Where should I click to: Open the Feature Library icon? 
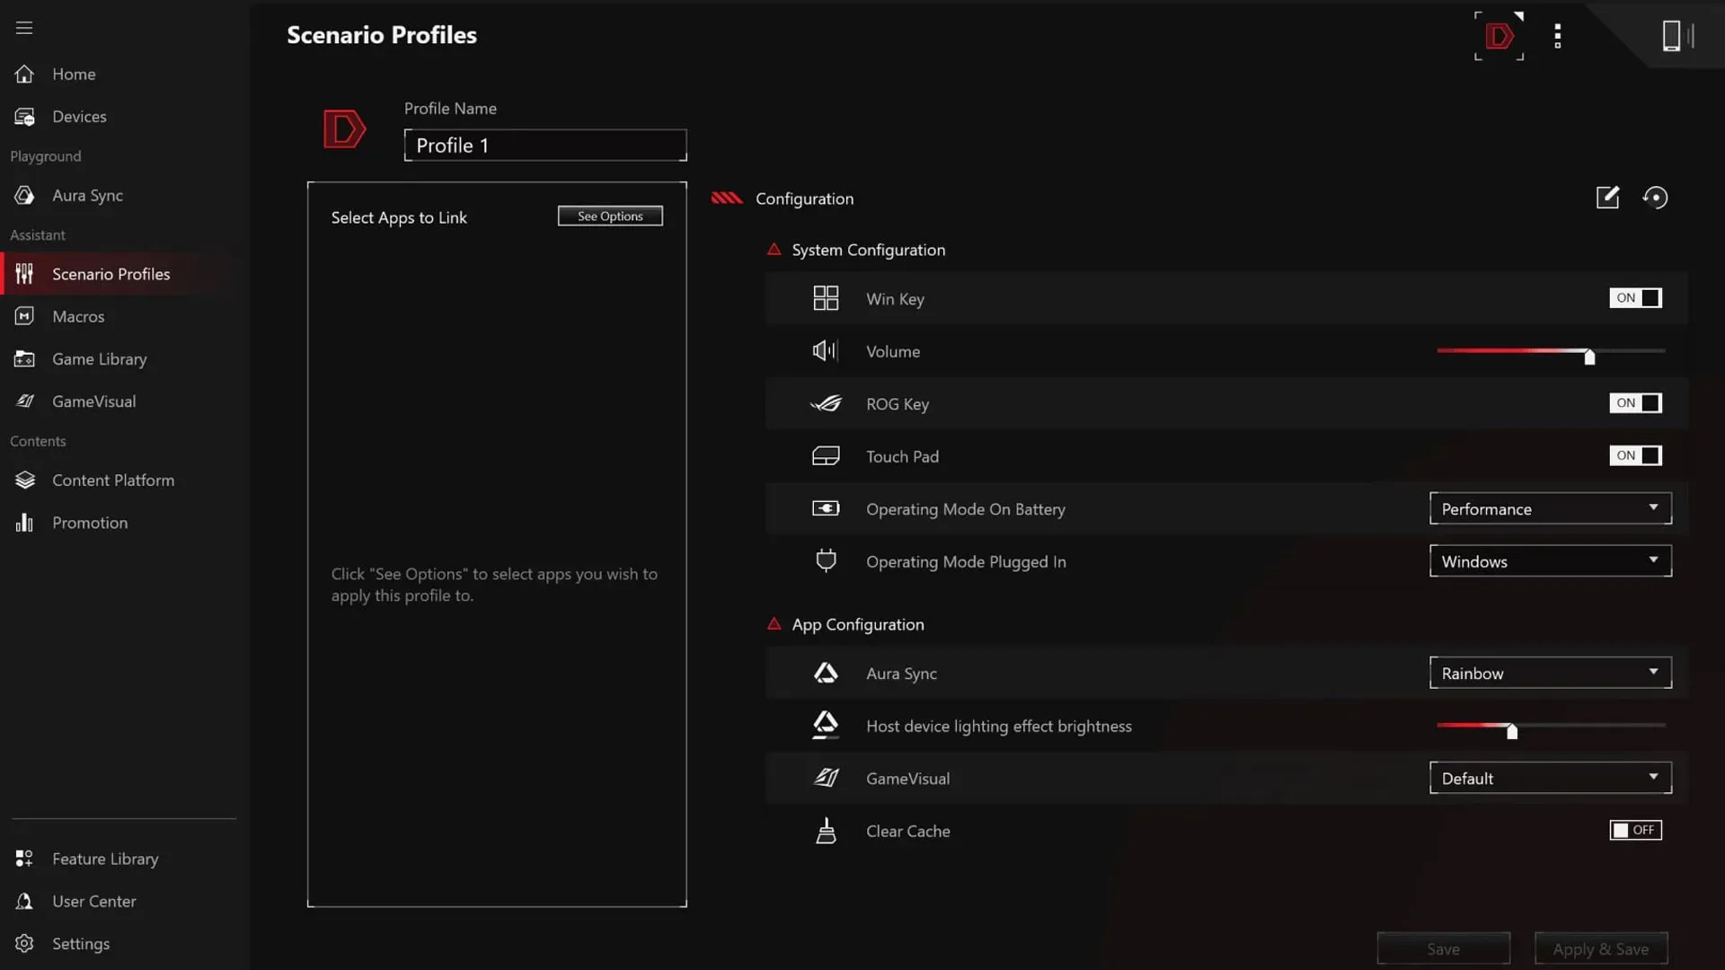[24, 858]
